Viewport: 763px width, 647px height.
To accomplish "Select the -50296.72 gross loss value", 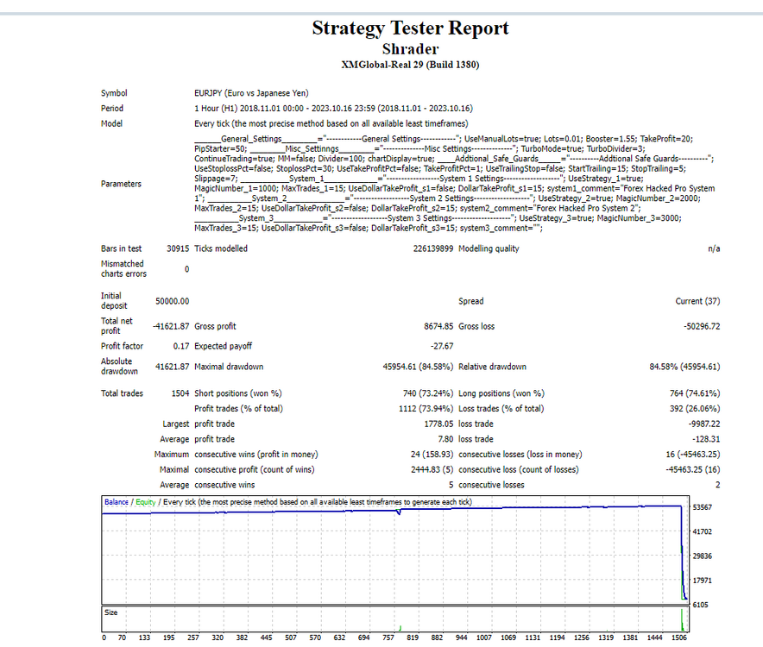I will 702,326.
